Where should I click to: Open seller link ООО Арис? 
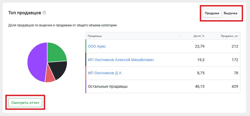point(97,46)
